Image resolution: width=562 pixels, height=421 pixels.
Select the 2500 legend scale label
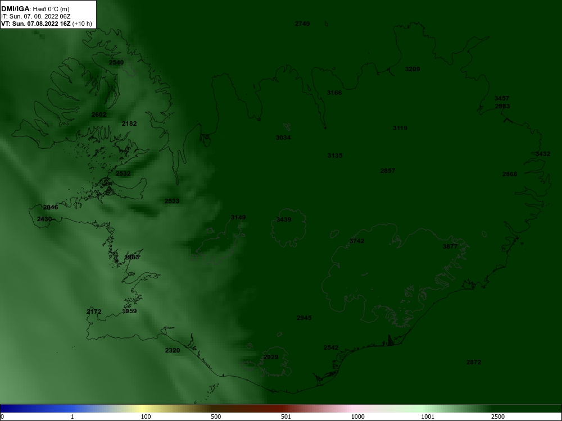pos(498,417)
